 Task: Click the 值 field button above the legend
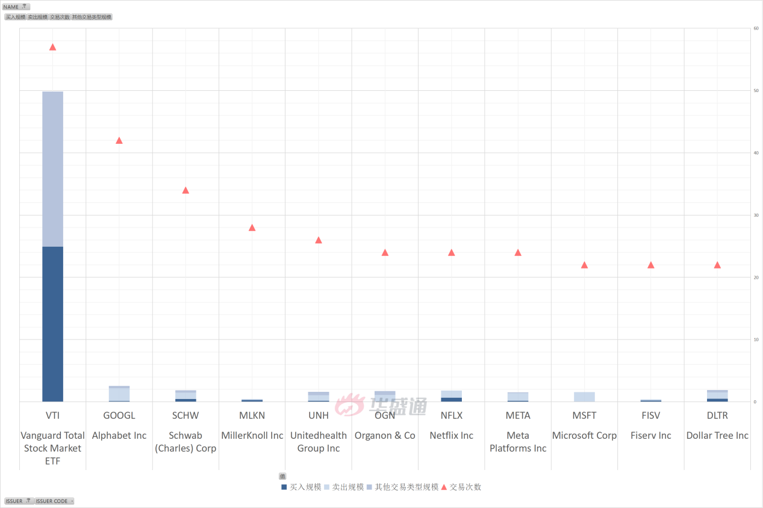(x=282, y=476)
